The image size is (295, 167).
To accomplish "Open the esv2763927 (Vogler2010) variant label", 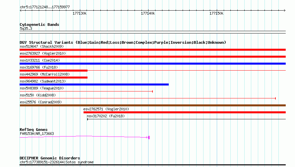I will click(43, 53).
